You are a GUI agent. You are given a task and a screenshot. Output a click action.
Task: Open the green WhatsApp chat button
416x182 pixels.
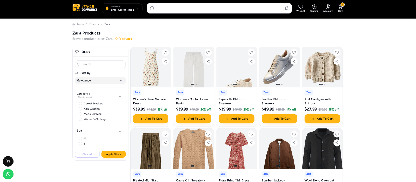point(8,174)
